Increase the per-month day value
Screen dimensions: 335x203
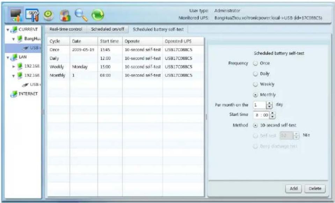pos(269,103)
